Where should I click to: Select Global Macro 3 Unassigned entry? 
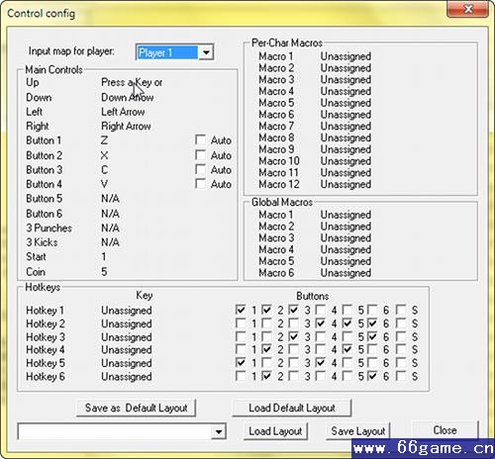(x=346, y=237)
